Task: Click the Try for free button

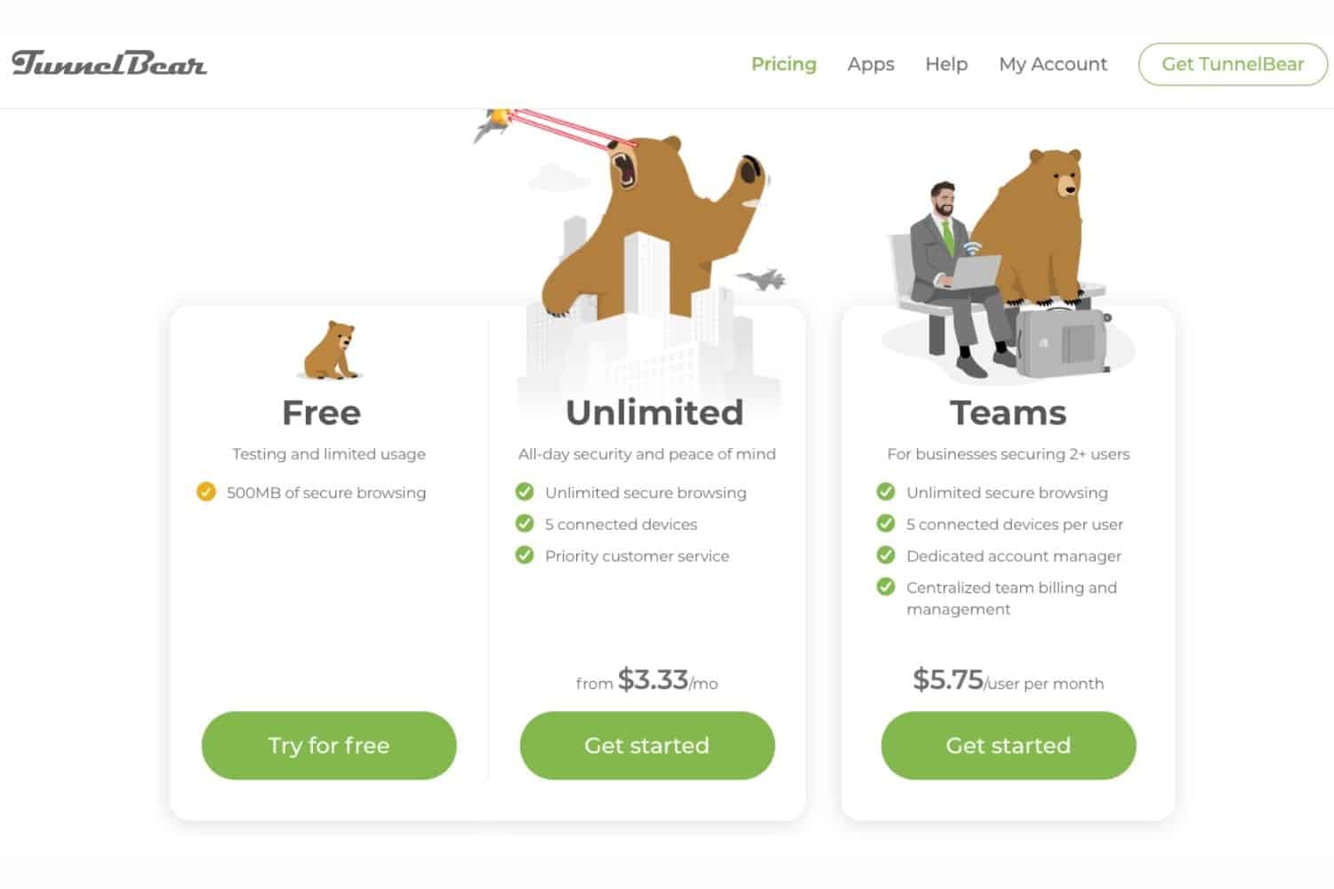Action: pos(329,745)
